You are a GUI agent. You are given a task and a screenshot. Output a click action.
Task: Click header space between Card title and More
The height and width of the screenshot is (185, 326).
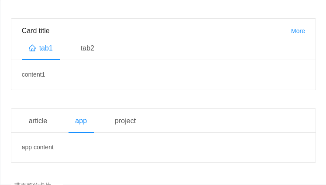click(171, 31)
